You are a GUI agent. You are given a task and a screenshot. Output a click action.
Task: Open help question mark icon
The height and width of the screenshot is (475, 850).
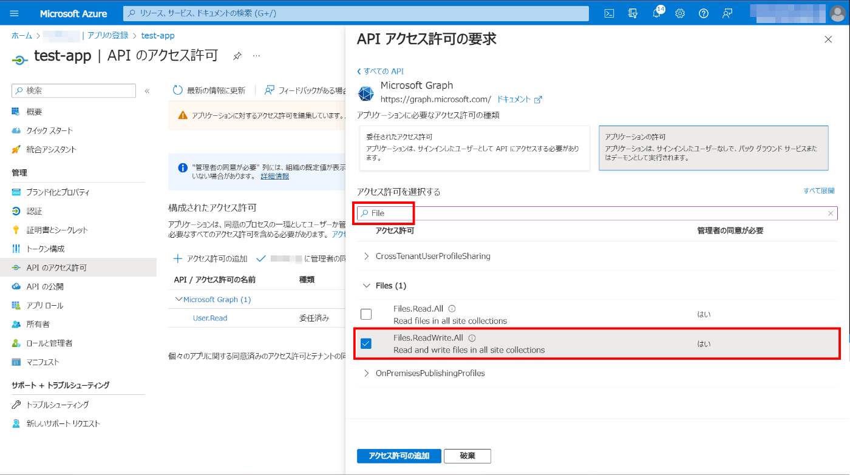(704, 13)
